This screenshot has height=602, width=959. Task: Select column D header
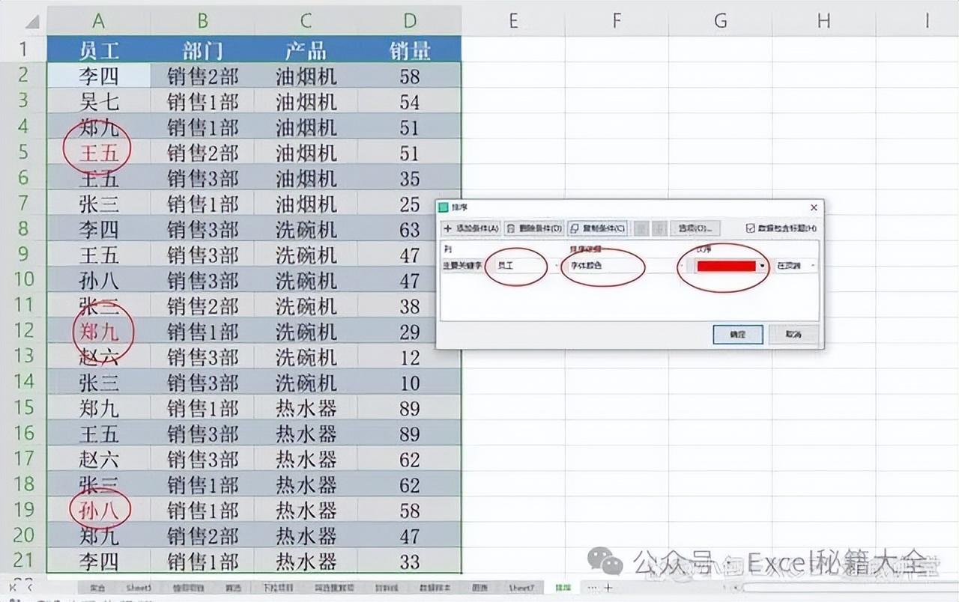410,21
